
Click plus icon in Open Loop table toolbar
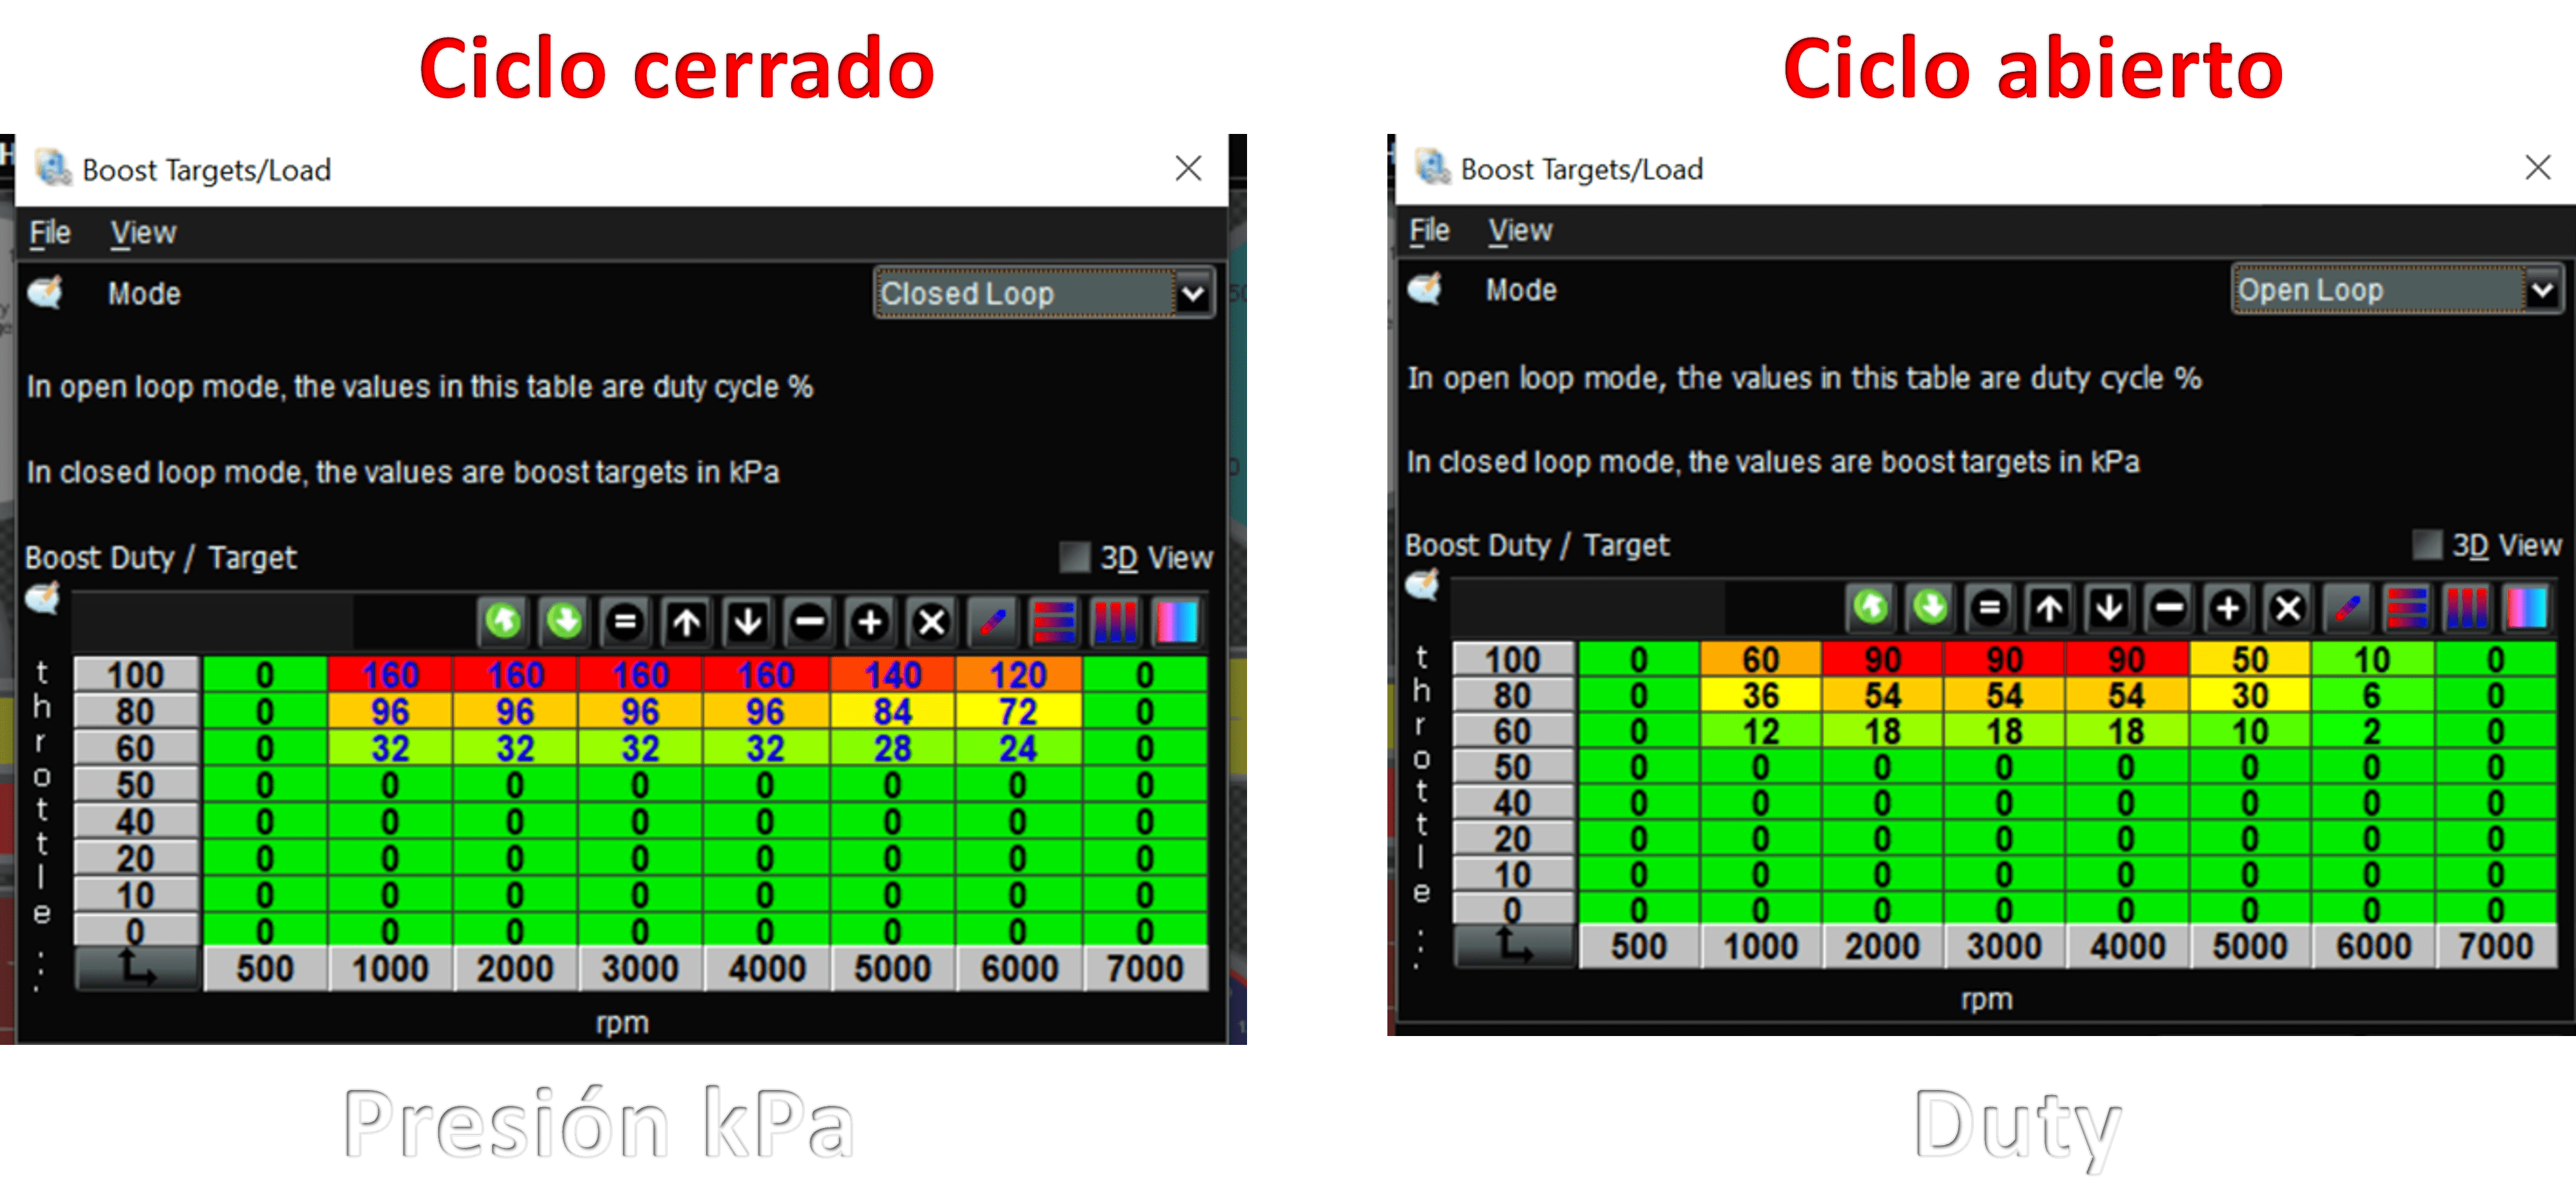[2228, 607]
